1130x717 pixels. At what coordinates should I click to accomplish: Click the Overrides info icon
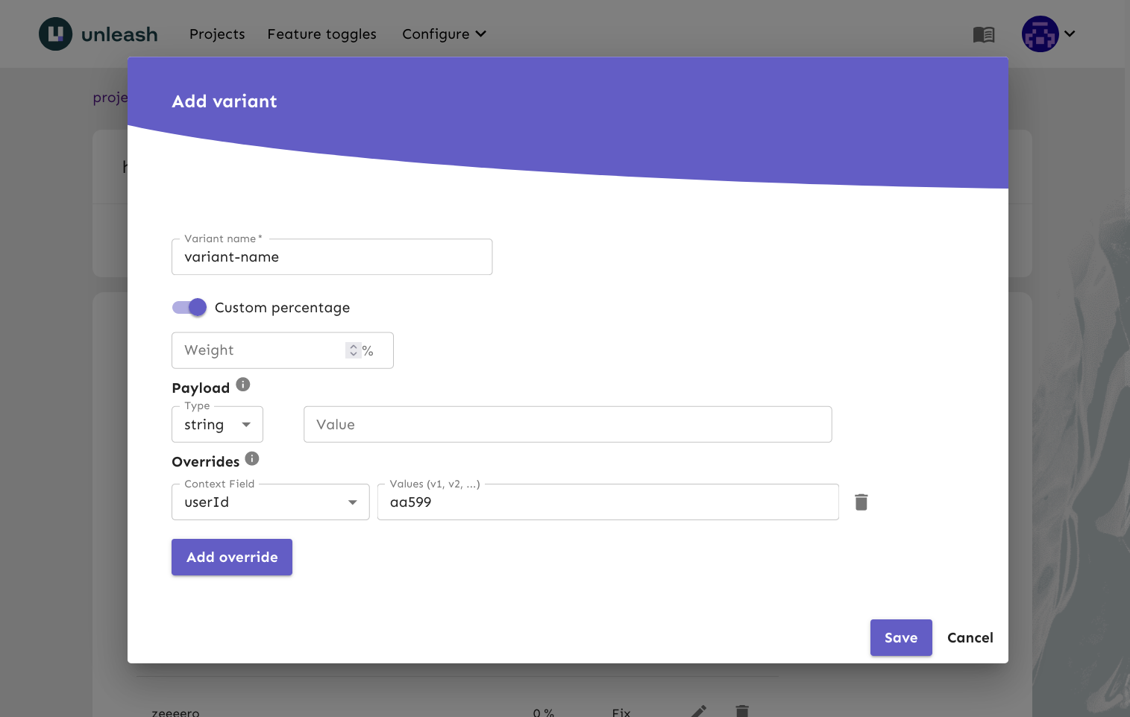coord(252,458)
